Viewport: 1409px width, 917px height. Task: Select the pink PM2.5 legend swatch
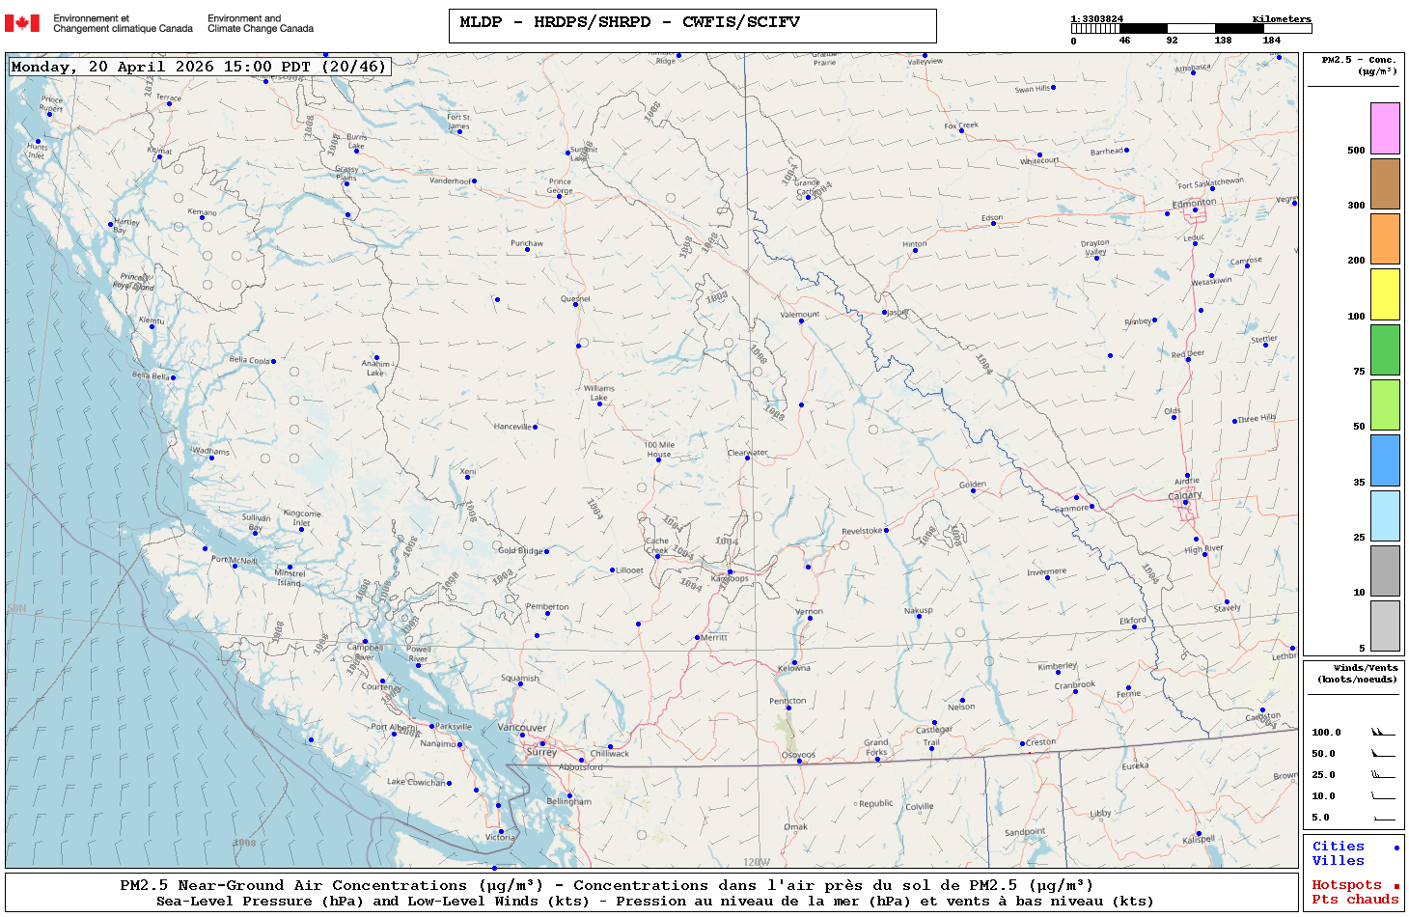point(1385,128)
